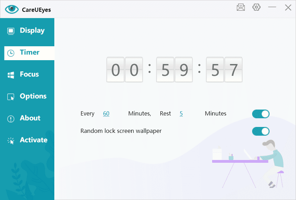Click the 'Every' label text

87,114
